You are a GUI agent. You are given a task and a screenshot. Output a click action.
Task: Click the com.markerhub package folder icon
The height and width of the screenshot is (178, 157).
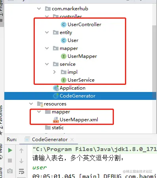click(x=48, y=9)
